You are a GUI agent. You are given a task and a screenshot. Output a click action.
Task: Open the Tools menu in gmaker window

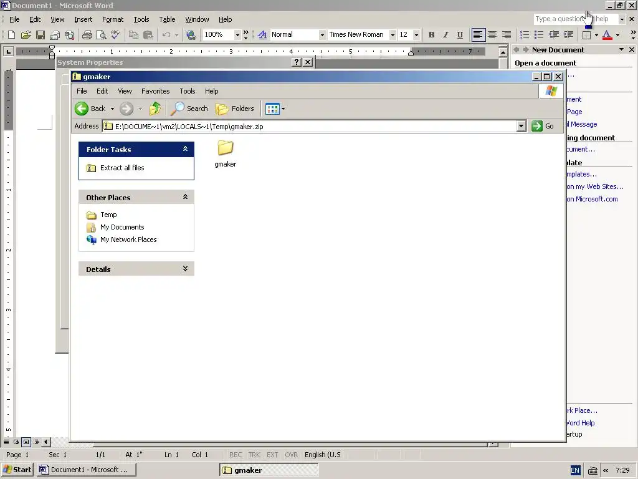[187, 91]
